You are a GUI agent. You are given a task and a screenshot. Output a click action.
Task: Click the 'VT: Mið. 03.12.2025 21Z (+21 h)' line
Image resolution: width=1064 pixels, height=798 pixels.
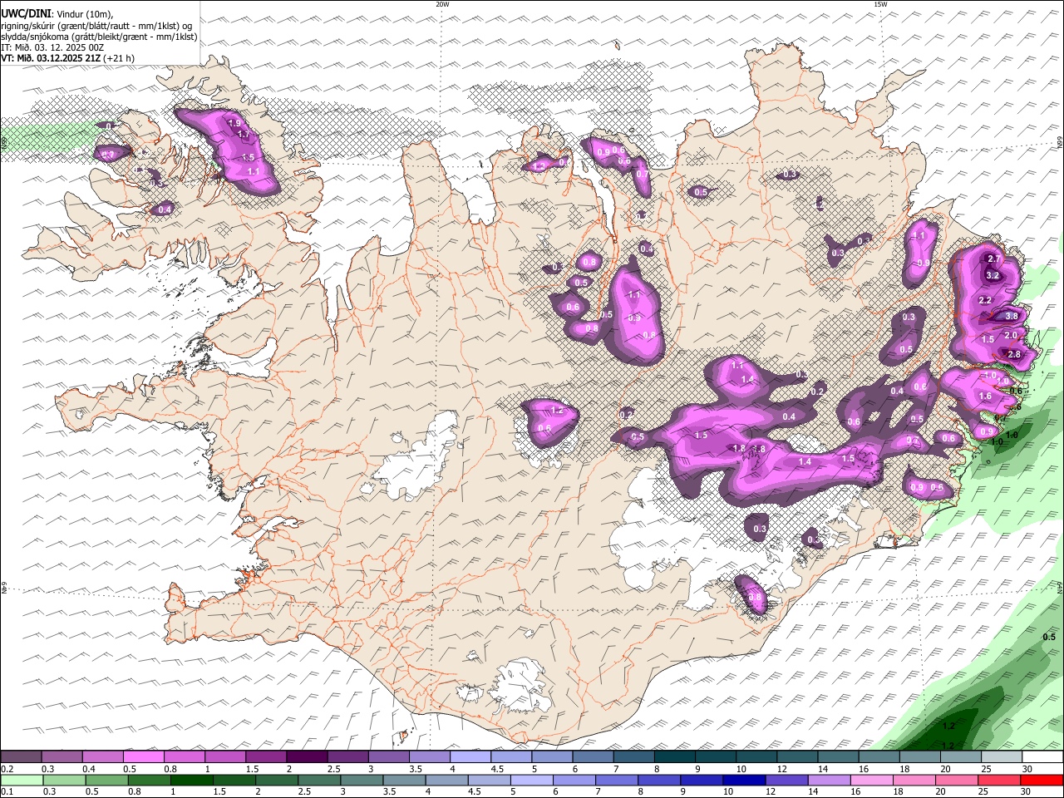pos(67,58)
